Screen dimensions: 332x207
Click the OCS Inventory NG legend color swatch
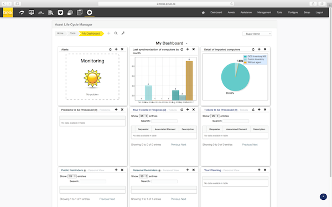coord(245,57)
